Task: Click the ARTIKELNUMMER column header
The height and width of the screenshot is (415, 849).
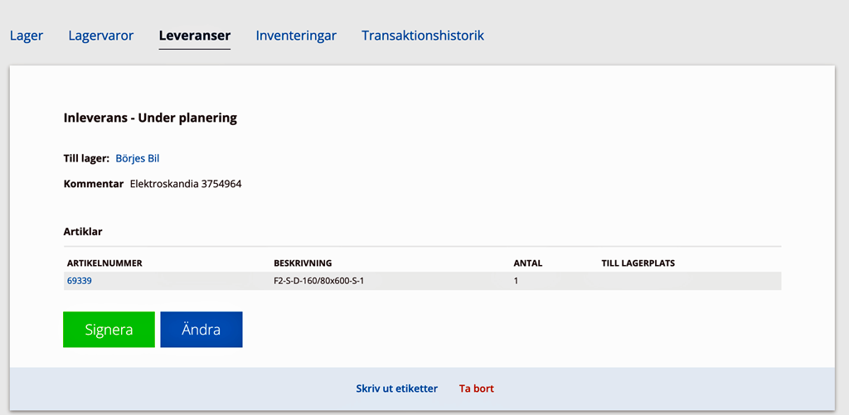Action: (104, 263)
